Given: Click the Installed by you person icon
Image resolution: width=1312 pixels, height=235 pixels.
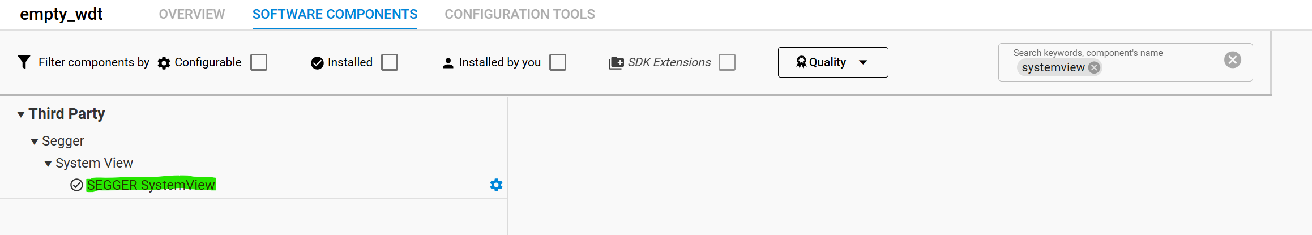Looking at the screenshot, I should [x=448, y=63].
